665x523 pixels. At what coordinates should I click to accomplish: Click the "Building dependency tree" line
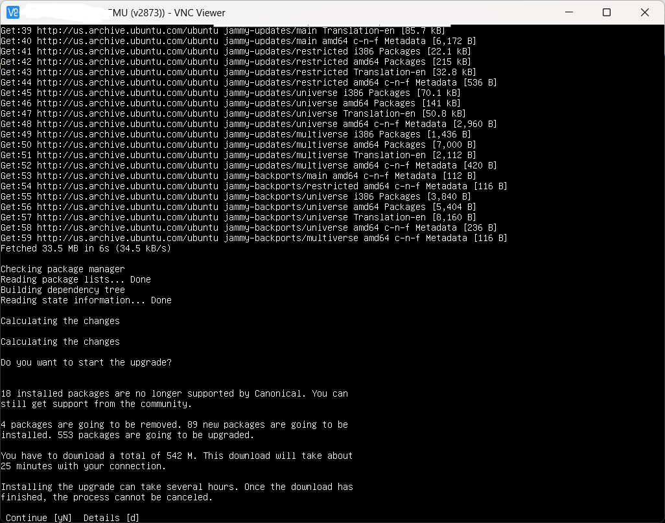[x=63, y=290]
